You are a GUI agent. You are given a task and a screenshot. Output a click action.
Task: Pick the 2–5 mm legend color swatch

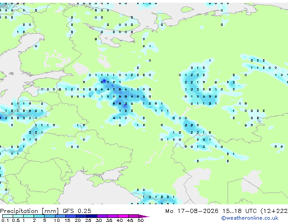[39, 216]
